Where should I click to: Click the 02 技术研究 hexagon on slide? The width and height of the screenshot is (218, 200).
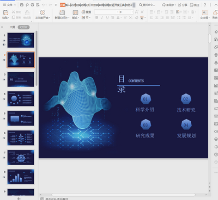point(186,99)
